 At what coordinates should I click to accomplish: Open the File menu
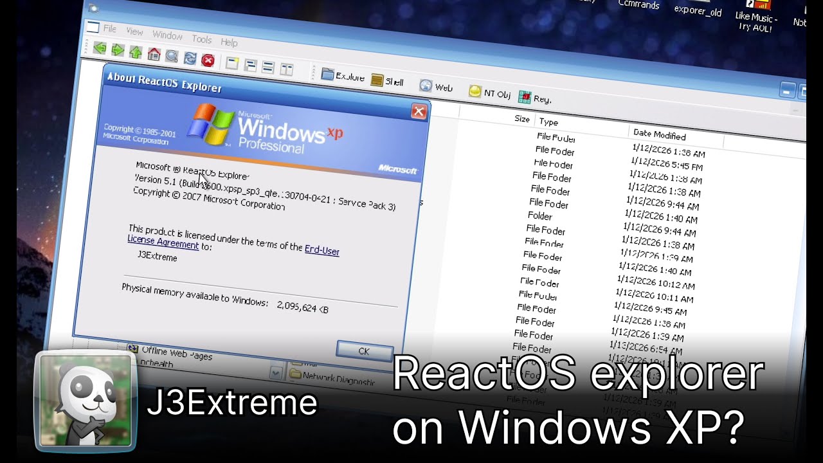click(110, 29)
